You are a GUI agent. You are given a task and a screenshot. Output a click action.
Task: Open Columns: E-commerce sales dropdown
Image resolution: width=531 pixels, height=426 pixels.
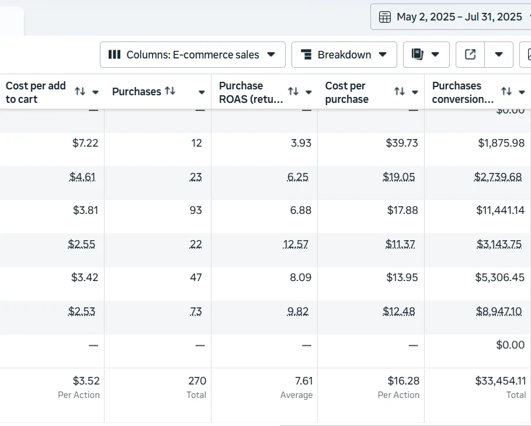(193, 54)
